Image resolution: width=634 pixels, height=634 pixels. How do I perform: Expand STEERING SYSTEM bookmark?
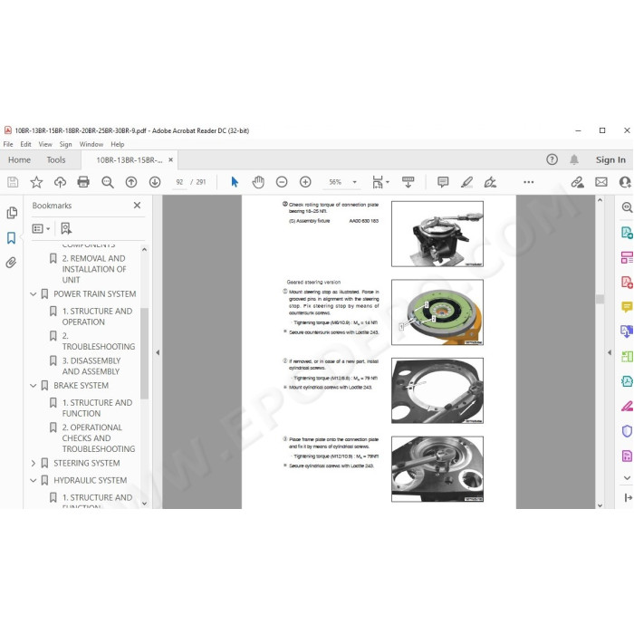(x=34, y=463)
